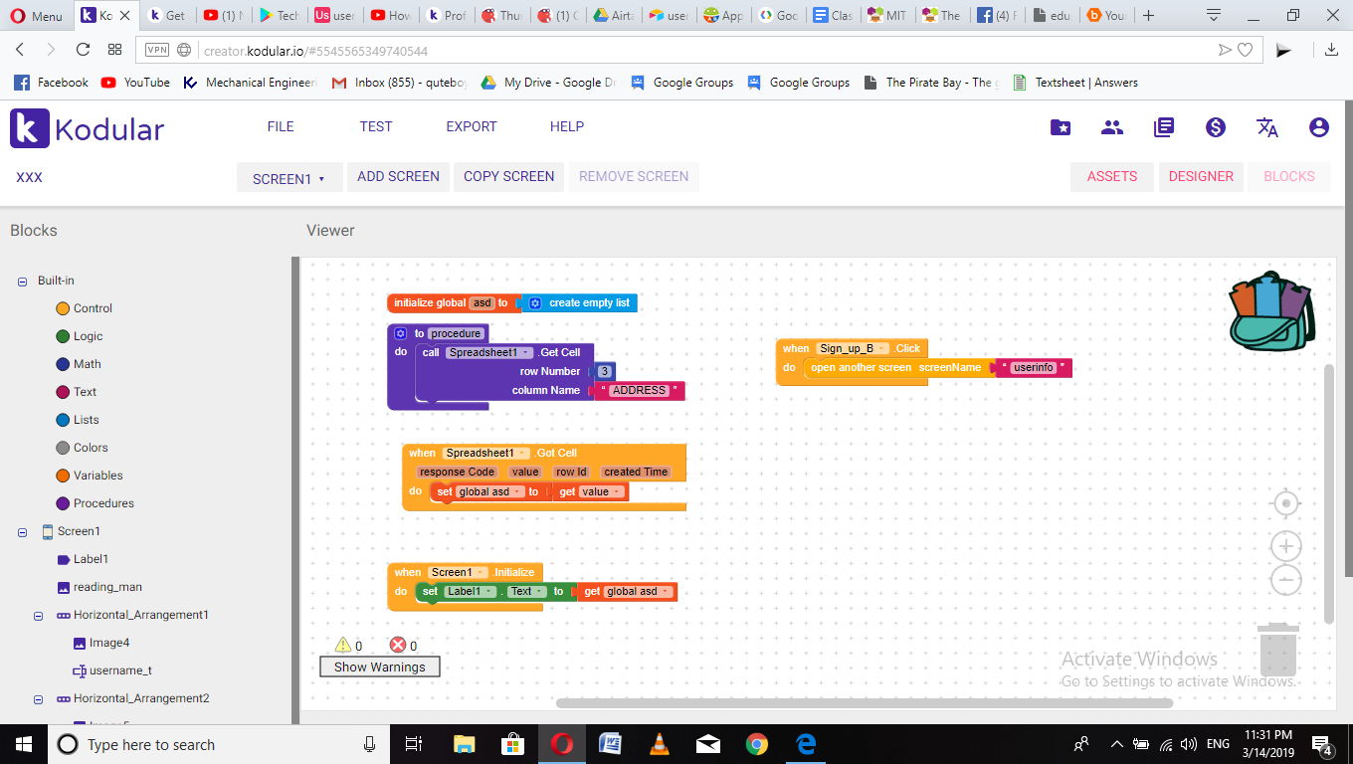Zoom out the blocks workspace
This screenshot has width=1353, height=764.
click(x=1286, y=579)
